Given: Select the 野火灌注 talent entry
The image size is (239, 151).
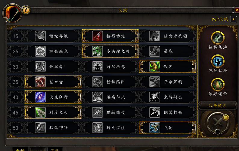Looking at the screenshot, I should pyautogui.click(x=110, y=128).
